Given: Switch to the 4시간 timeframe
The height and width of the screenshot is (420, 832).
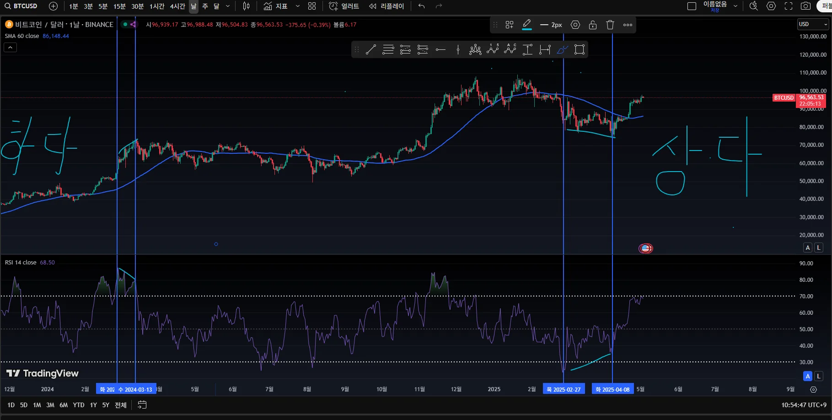Looking at the screenshot, I should click(177, 6).
